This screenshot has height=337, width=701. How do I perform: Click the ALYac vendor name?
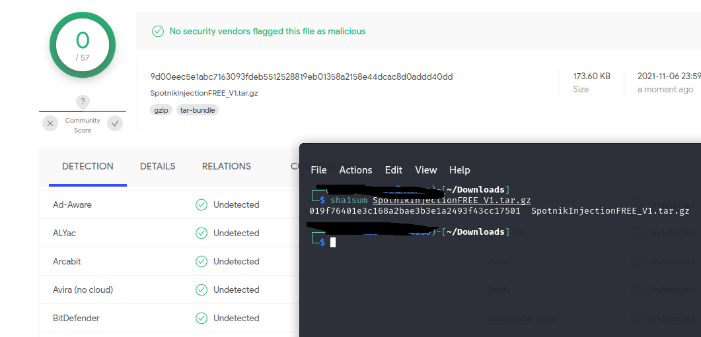pyautogui.click(x=64, y=233)
